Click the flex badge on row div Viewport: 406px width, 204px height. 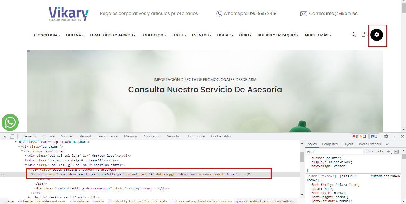coord(60,151)
